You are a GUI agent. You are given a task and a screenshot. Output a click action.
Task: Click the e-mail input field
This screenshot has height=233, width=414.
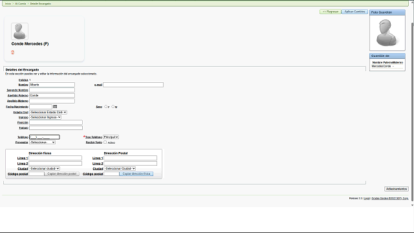coord(133,85)
